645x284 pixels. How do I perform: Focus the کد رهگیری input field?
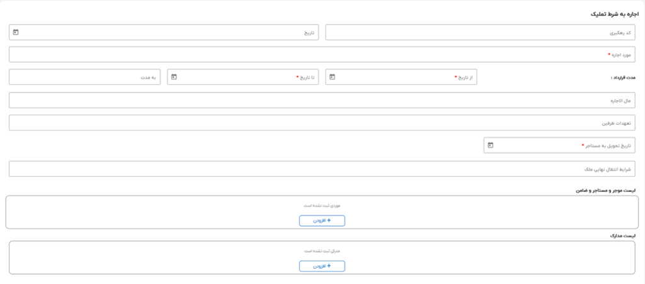click(x=480, y=32)
